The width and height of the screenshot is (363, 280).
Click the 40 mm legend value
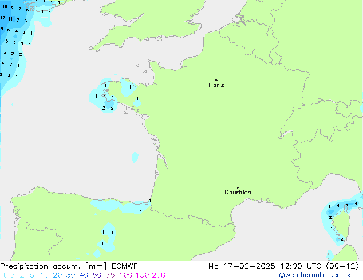coord(84,275)
